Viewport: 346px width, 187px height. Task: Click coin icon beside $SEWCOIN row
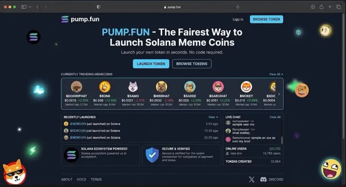[x=66, y=131]
